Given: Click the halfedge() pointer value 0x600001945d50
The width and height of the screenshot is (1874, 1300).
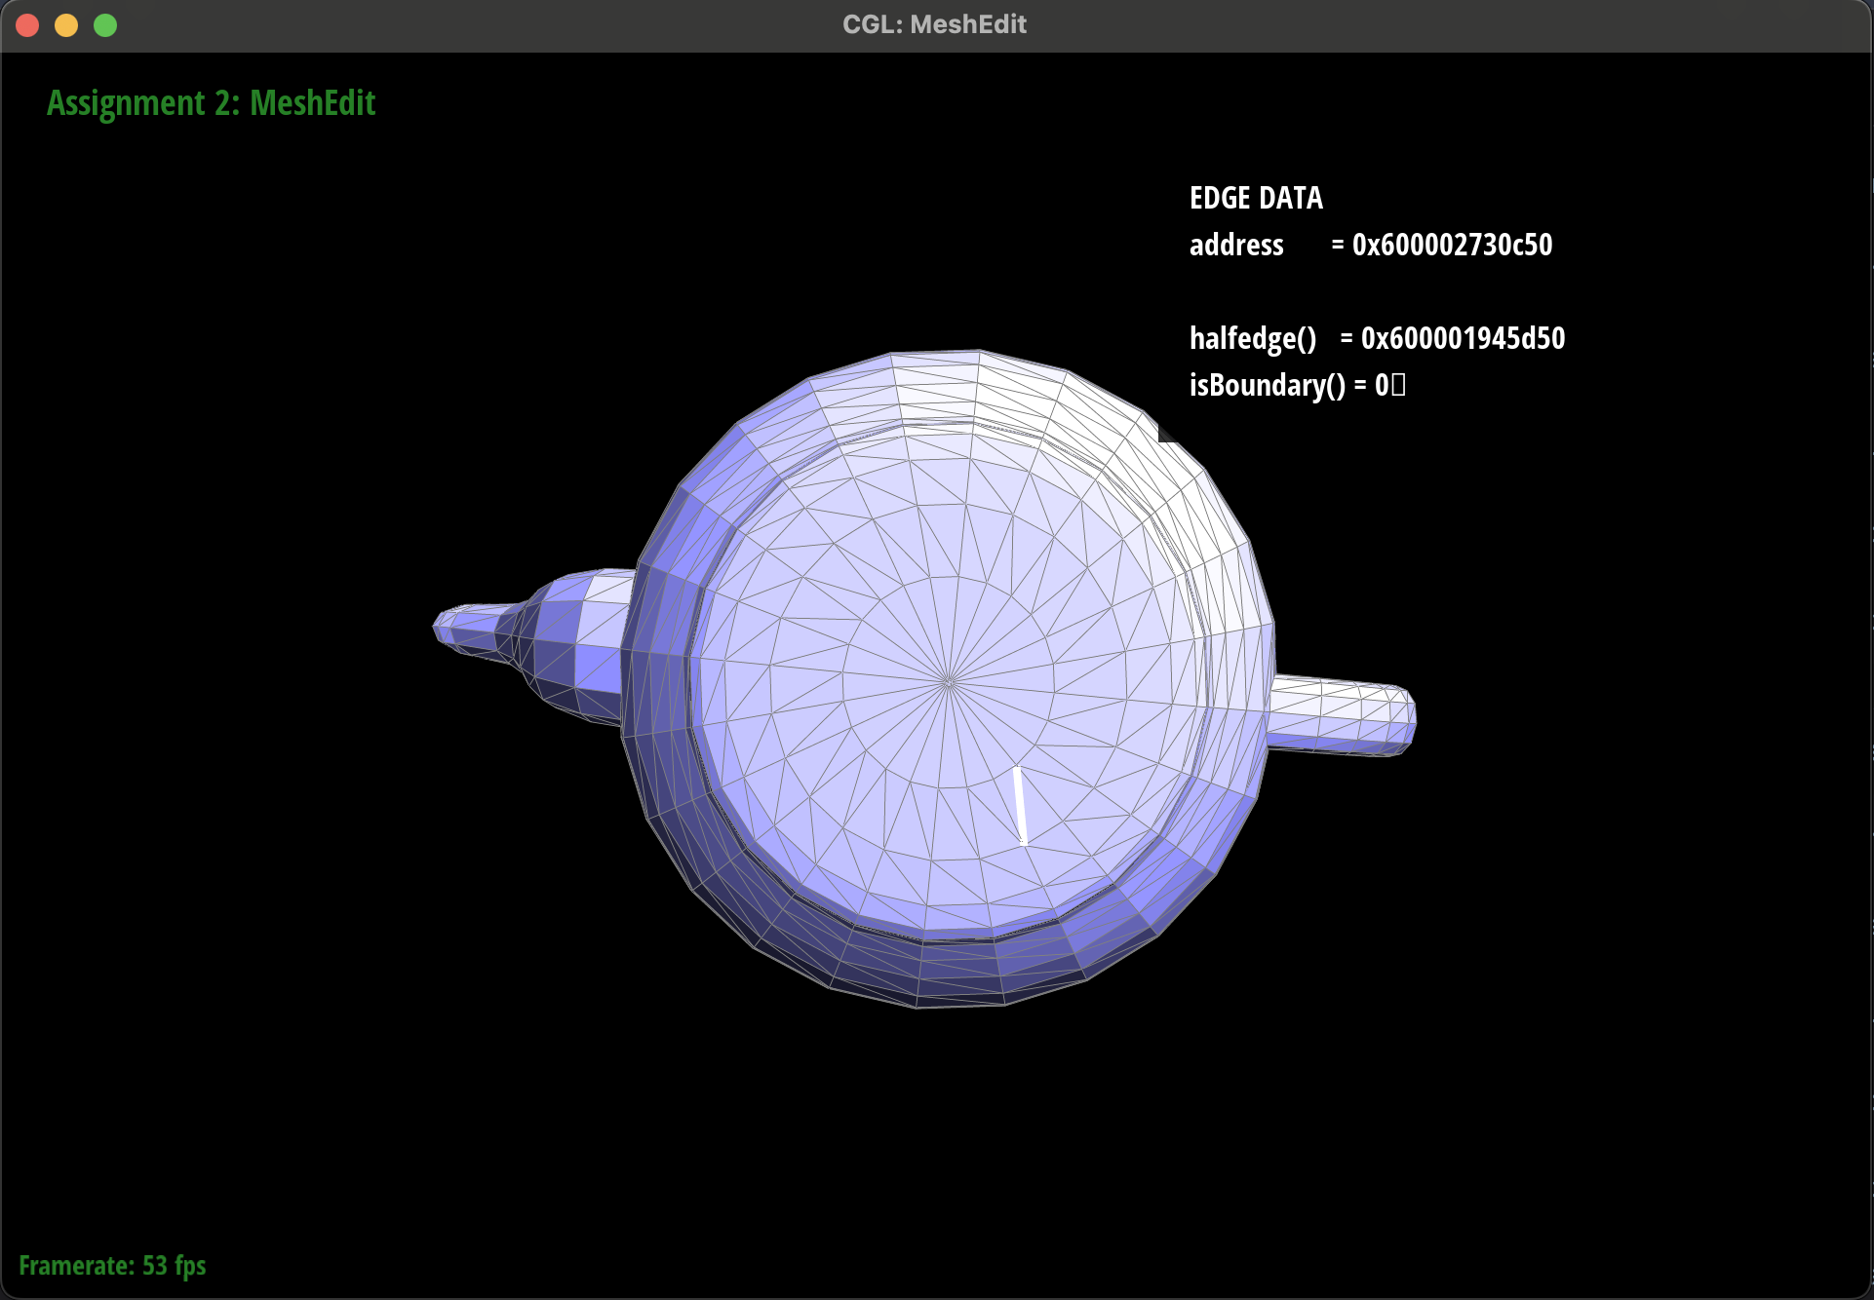Looking at the screenshot, I should click(1463, 338).
